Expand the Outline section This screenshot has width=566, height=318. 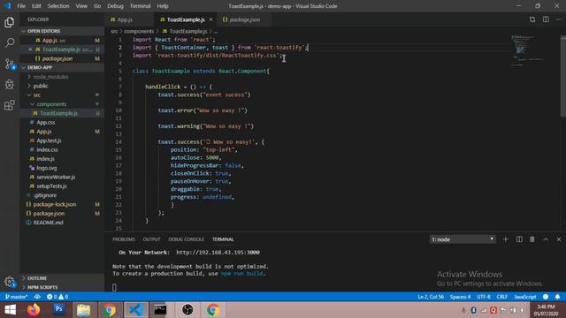pyautogui.click(x=62, y=278)
